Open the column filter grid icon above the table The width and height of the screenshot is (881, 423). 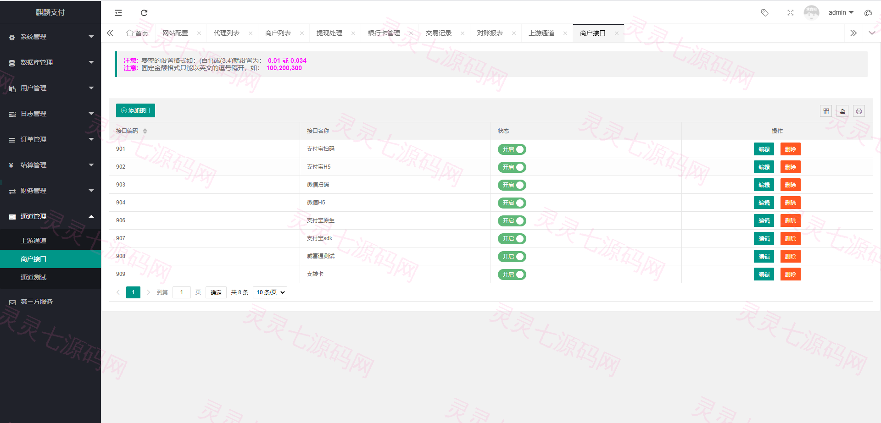coord(826,111)
